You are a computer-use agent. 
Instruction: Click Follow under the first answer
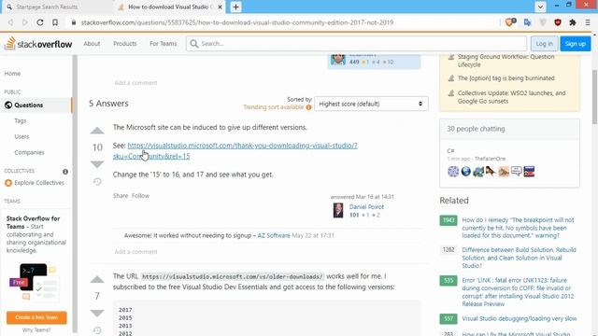(x=140, y=195)
